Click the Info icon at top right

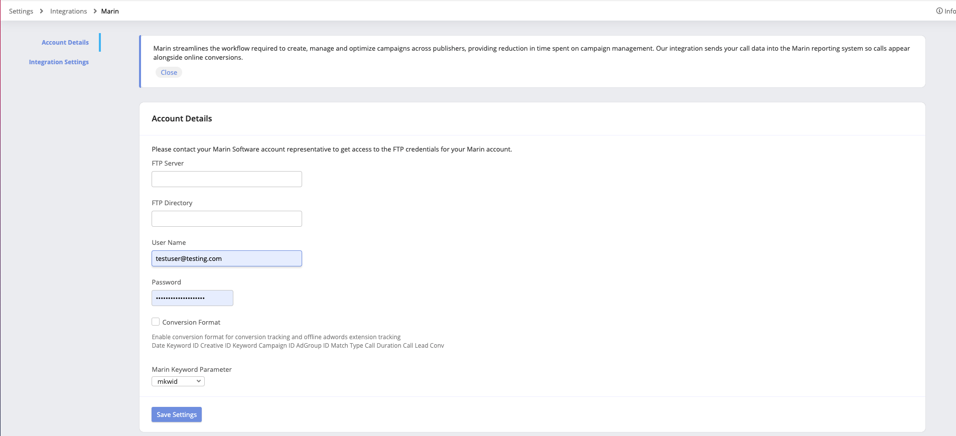(939, 11)
